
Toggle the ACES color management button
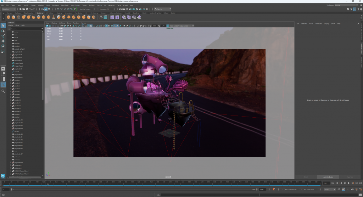(168, 26)
